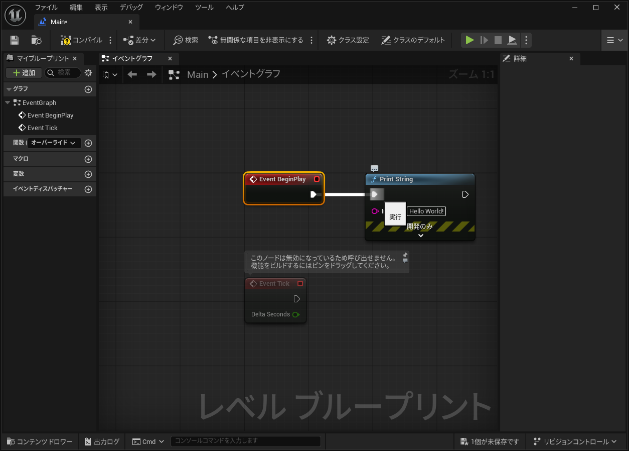The image size is (629, 451).
Task: Open the Cmd console type dropdown
Action: tap(148, 441)
